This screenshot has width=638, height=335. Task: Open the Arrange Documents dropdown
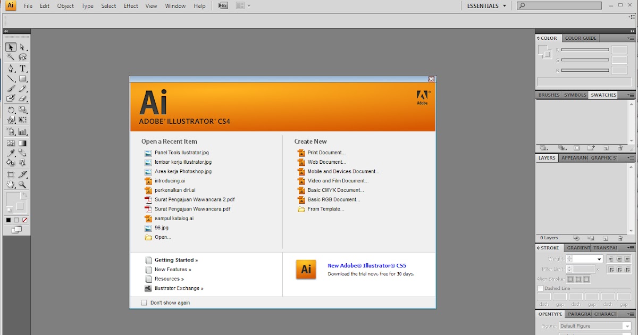[x=243, y=6]
